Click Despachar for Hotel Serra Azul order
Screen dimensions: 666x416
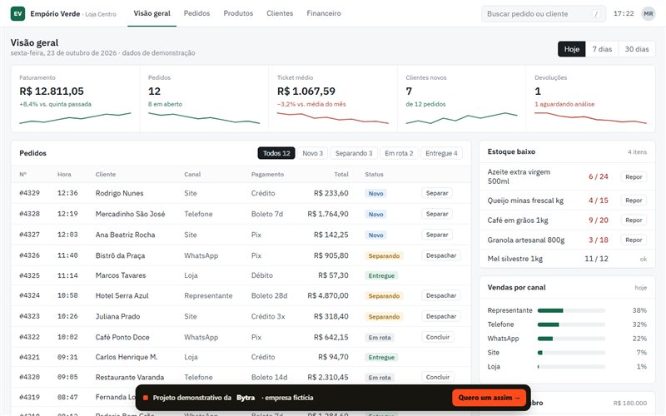441,295
